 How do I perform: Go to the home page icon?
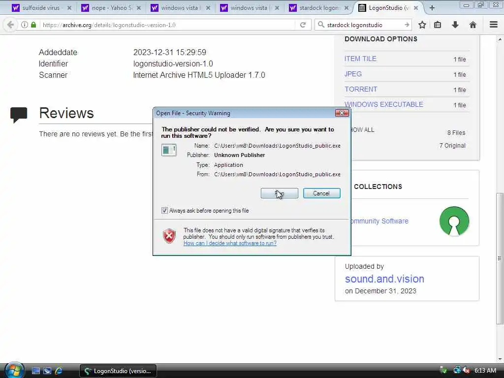pos(473,25)
